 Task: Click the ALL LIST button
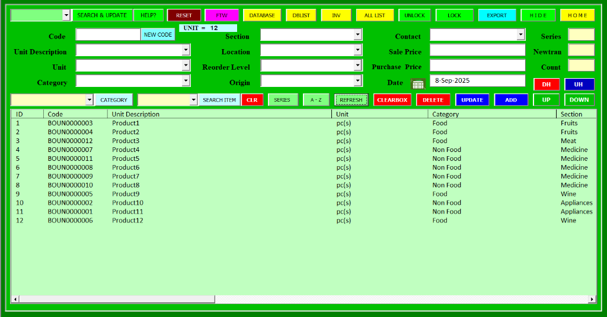pyautogui.click(x=375, y=15)
